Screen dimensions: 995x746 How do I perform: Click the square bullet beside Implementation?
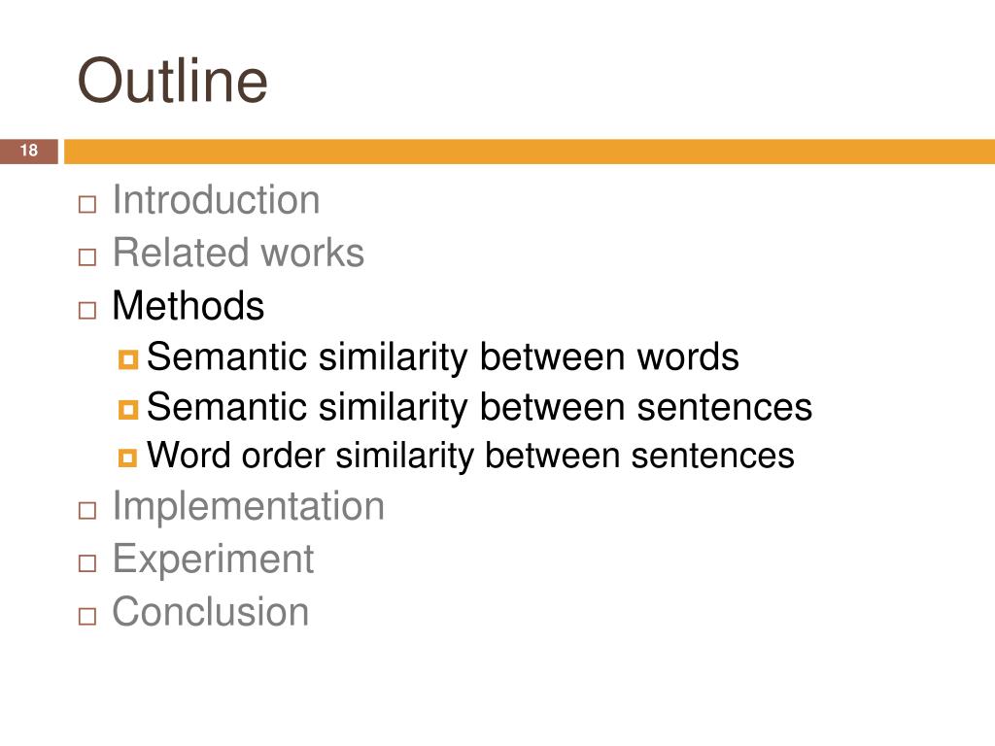[87, 510]
